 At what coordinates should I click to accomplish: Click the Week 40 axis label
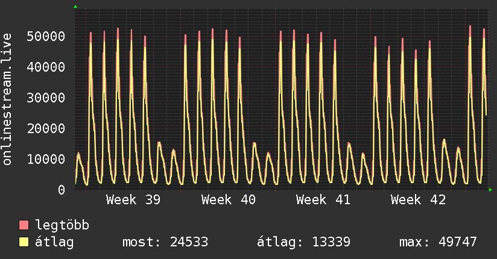coord(228,200)
